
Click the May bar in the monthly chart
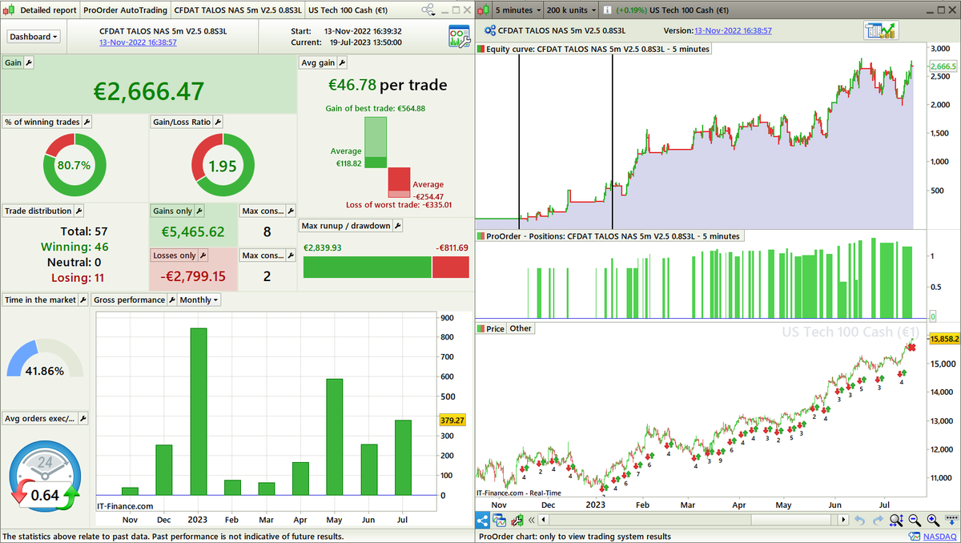click(x=335, y=437)
